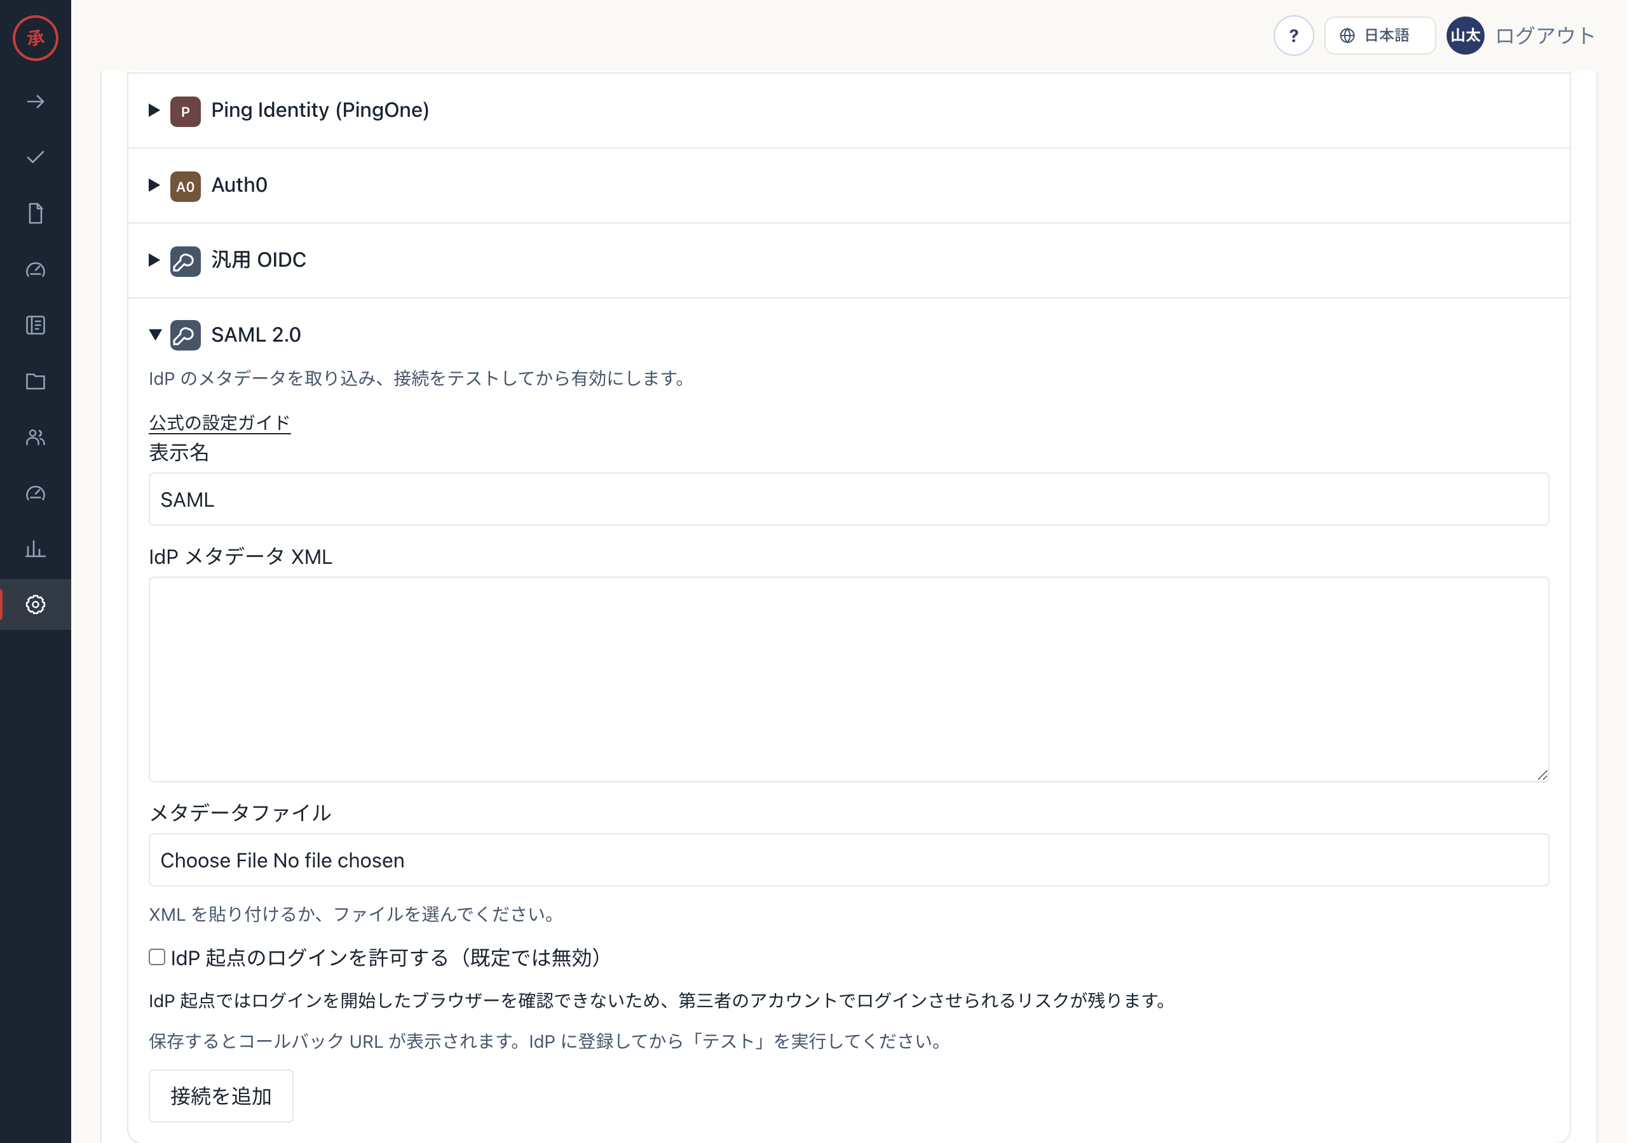Open the users group icon in sidebar
The image size is (1627, 1143).
coord(36,437)
